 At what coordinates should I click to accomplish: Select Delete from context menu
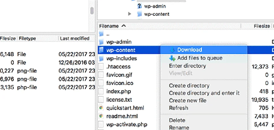click(x=177, y=120)
